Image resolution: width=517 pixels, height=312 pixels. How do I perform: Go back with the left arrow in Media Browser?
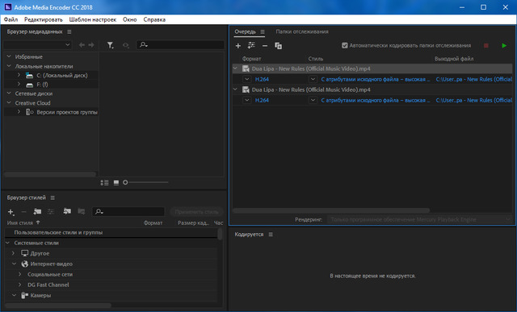pyautogui.click(x=82, y=45)
